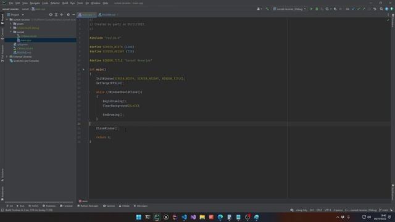The height and width of the screenshot is (222, 395).
Task: Open the Terminal tool window tab
Action: pyautogui.click(x=66, y=206)
